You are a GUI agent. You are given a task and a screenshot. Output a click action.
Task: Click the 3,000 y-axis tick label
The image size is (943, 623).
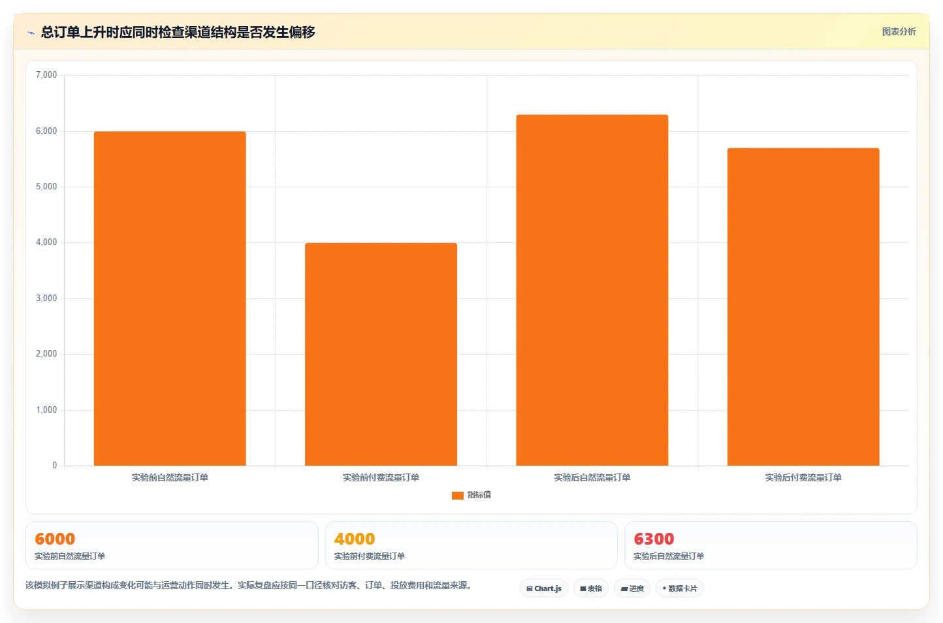pyautogui.click(x=46, y=298)
